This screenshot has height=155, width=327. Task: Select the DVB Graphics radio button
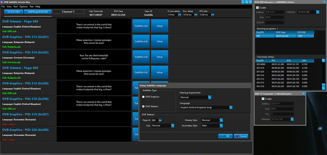tap(143, 97)
